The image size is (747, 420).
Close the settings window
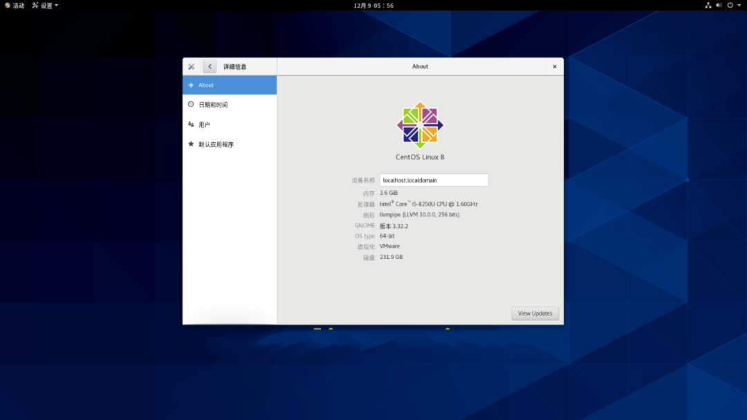pyautogui.click(x=555, y=66)
